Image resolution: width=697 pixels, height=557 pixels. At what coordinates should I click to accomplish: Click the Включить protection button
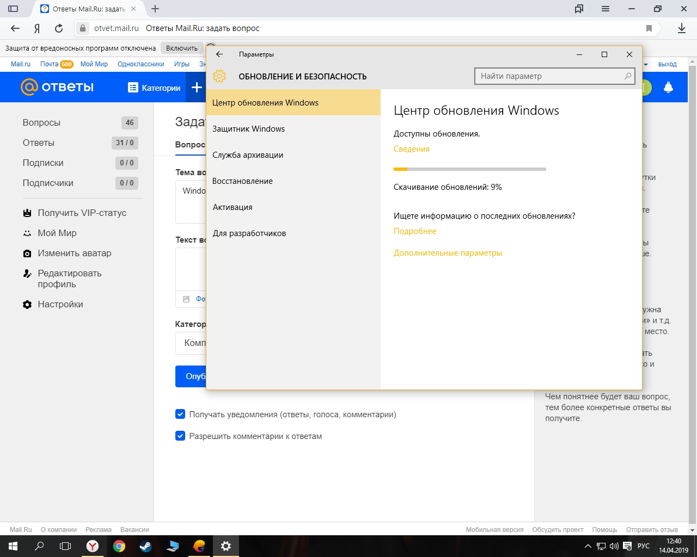182,48
